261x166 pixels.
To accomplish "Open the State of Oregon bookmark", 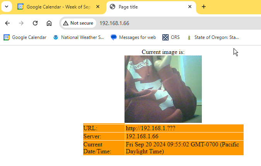I will click(213, 37).
